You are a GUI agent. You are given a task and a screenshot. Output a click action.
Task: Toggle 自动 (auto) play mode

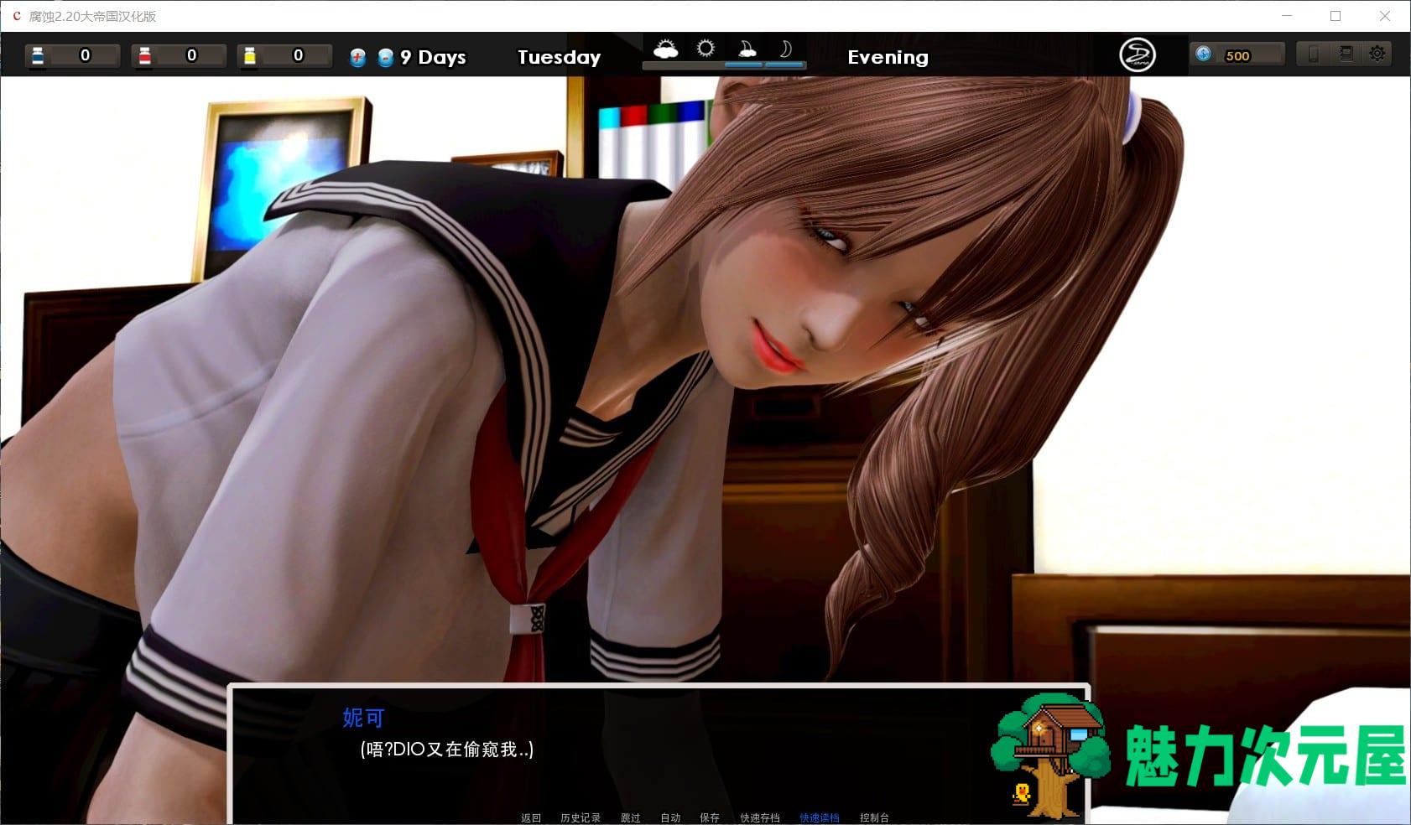click(x=670, y=817)
